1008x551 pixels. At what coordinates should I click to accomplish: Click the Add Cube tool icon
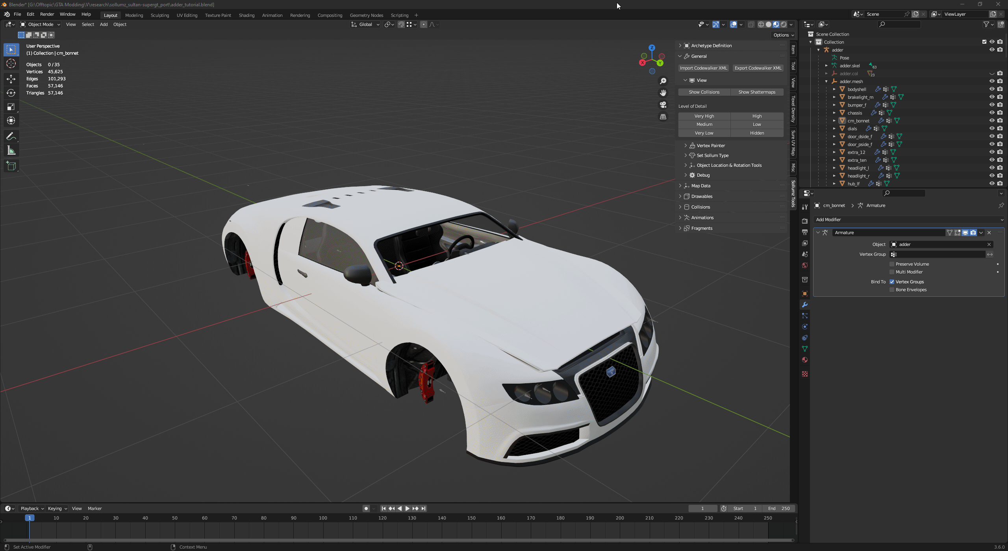(x=11, y=166)
